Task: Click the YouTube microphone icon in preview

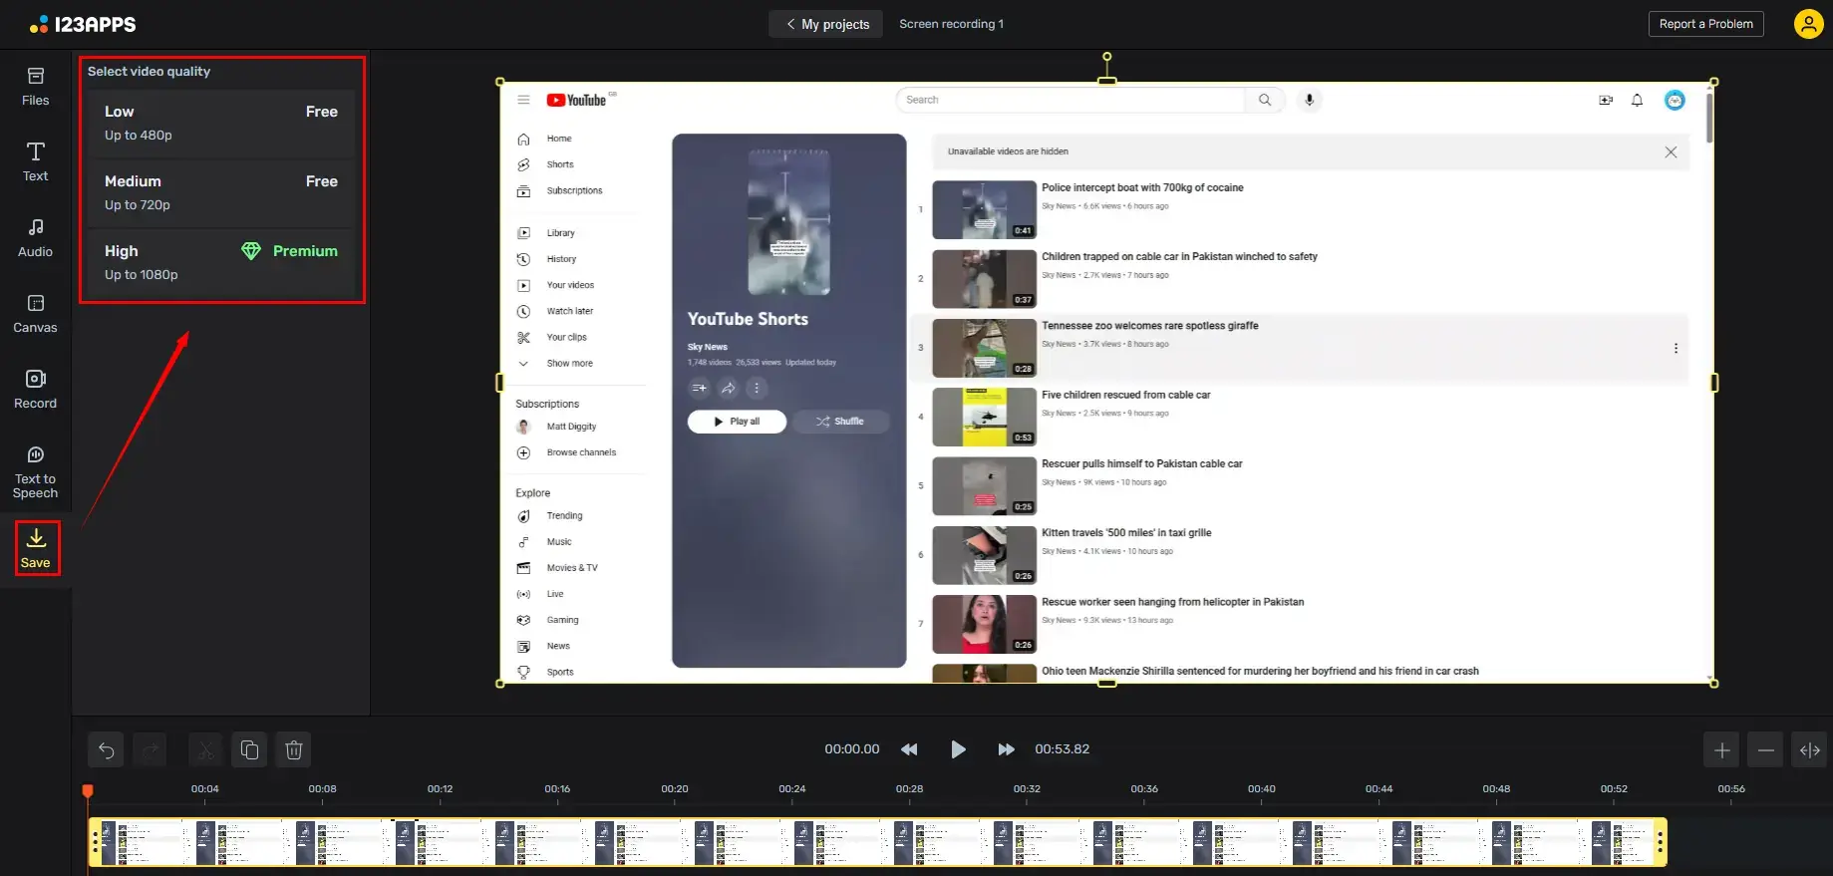Action: click(1310, 100)
